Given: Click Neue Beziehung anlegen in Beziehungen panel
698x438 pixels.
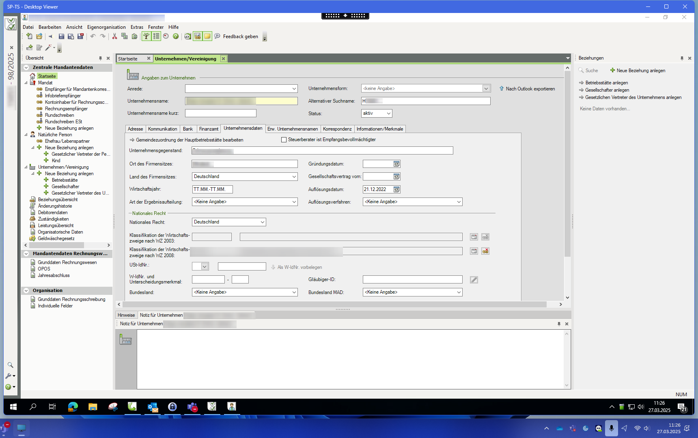Looking at the screenshot, I should coord(640,71).
